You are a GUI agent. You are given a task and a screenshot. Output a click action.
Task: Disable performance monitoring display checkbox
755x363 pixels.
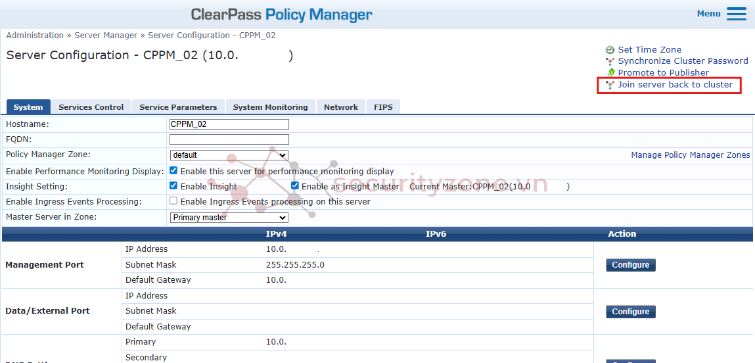[x=173, y=170]
